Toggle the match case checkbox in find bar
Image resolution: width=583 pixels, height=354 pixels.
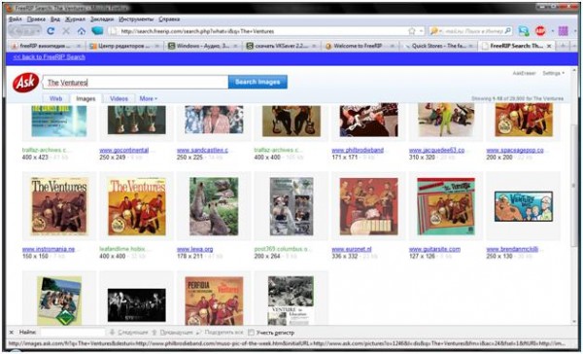tap(251, 333)
